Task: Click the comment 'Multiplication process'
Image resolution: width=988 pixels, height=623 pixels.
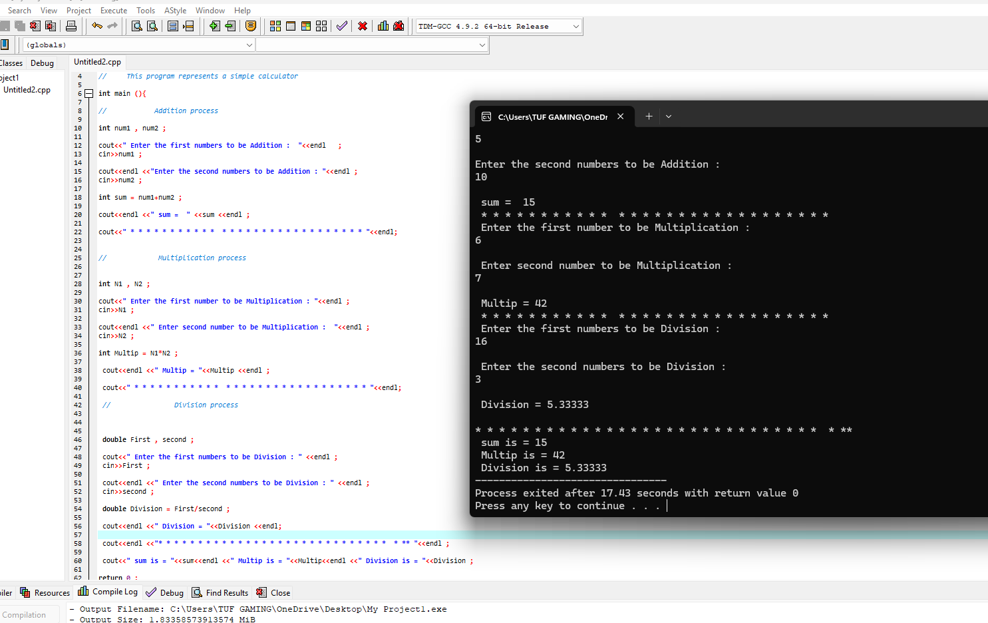Action: [x=202, y=258]
